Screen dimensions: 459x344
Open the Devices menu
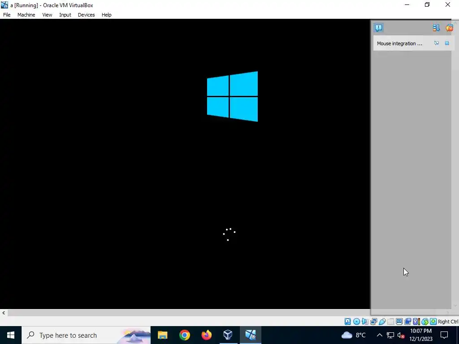pyautogui.click(x=87, y=15)
